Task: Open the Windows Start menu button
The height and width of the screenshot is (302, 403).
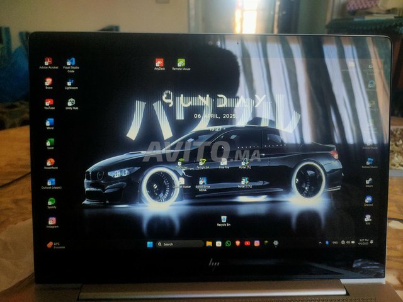Action: pos(149,243)
